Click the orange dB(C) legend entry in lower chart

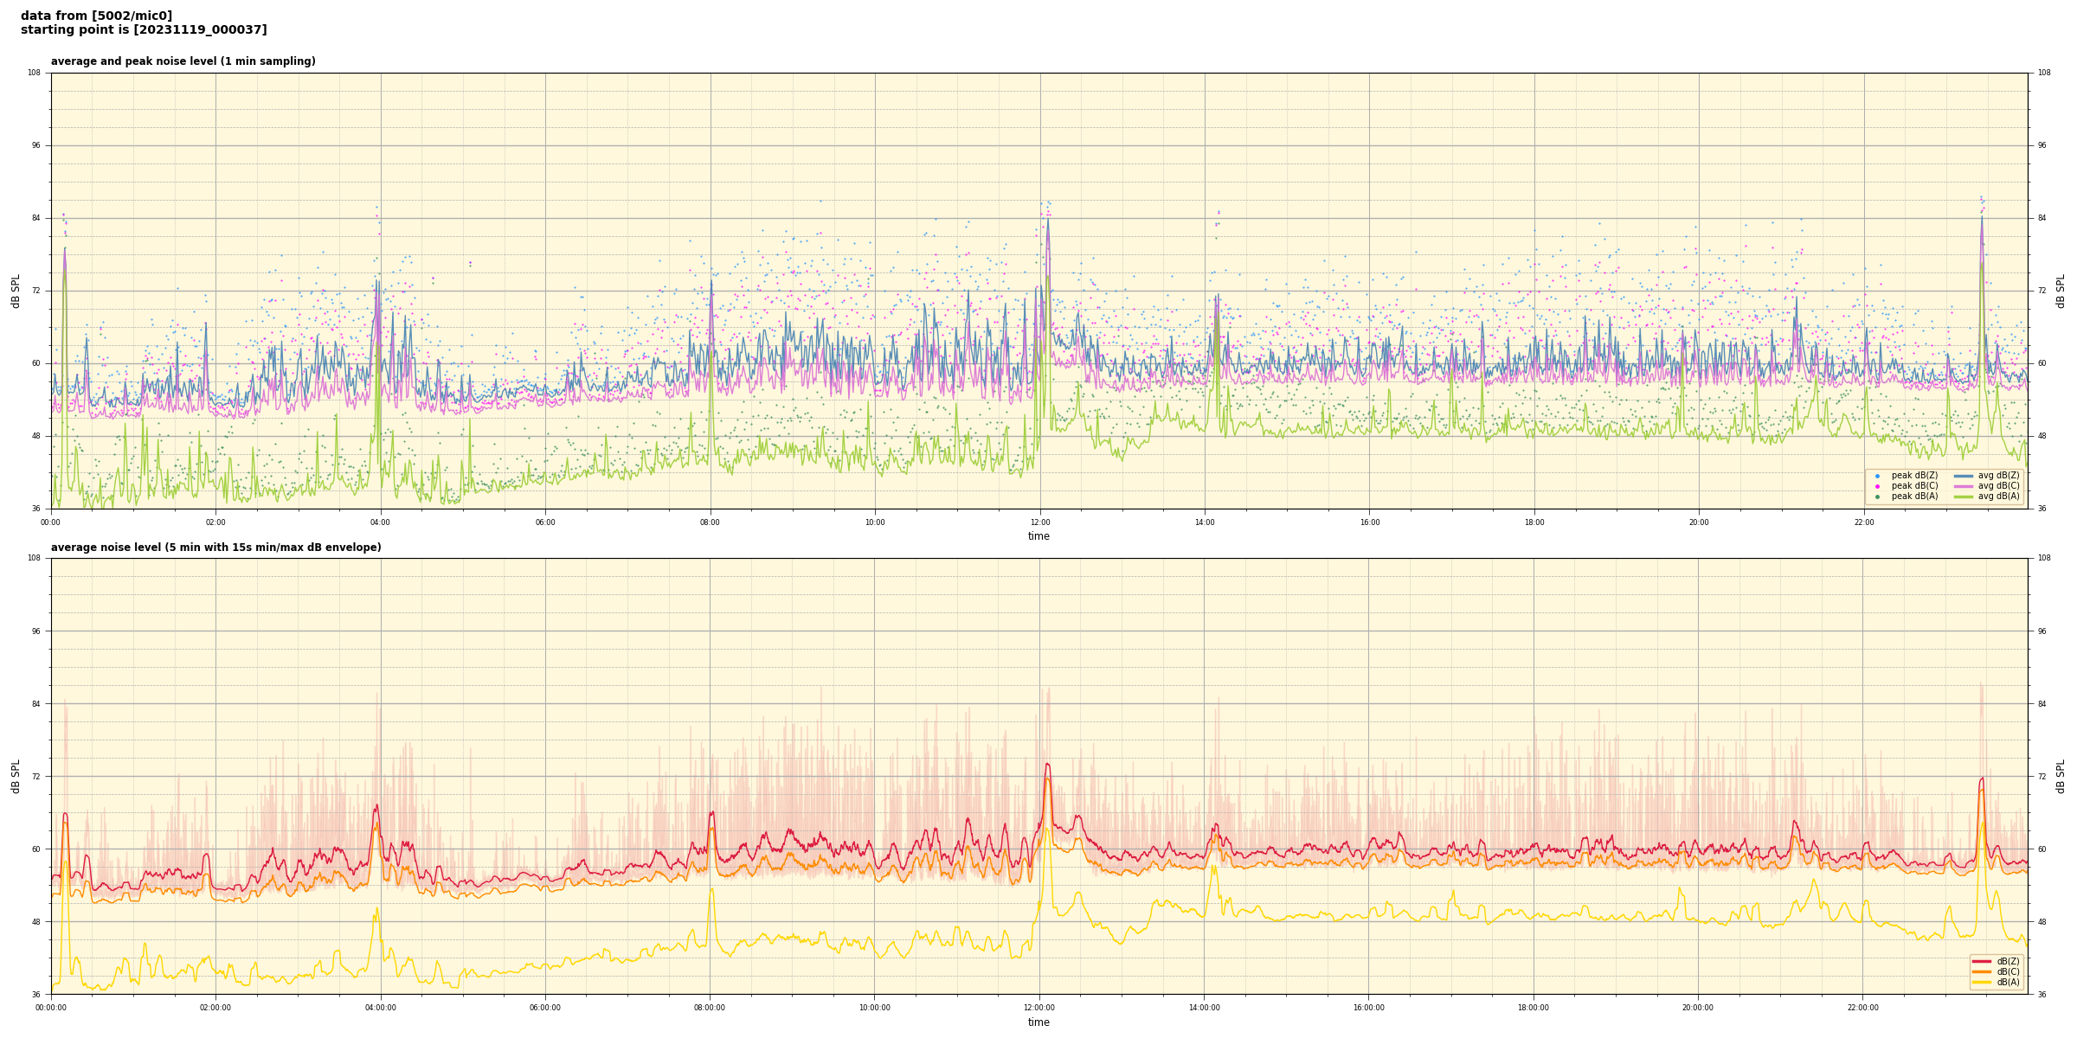point(1982,971)
